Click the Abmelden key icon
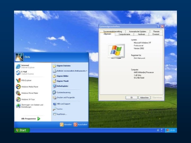The width and height of the screenshot is (191, 143). pyautogui.click(x=62, y=124)
